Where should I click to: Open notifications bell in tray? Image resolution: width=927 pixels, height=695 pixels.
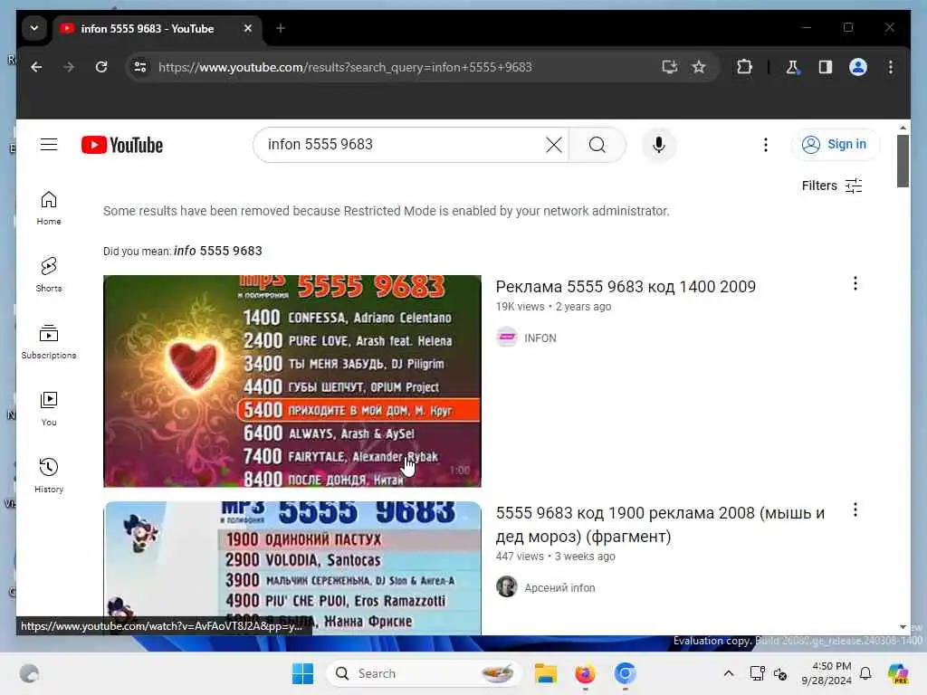(x=865, y=673)
